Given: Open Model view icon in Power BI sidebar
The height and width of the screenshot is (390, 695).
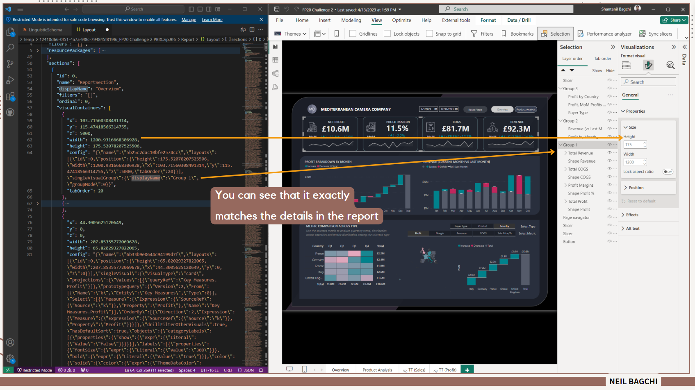Looking at the screenshot, I should (x=275, y=74).
